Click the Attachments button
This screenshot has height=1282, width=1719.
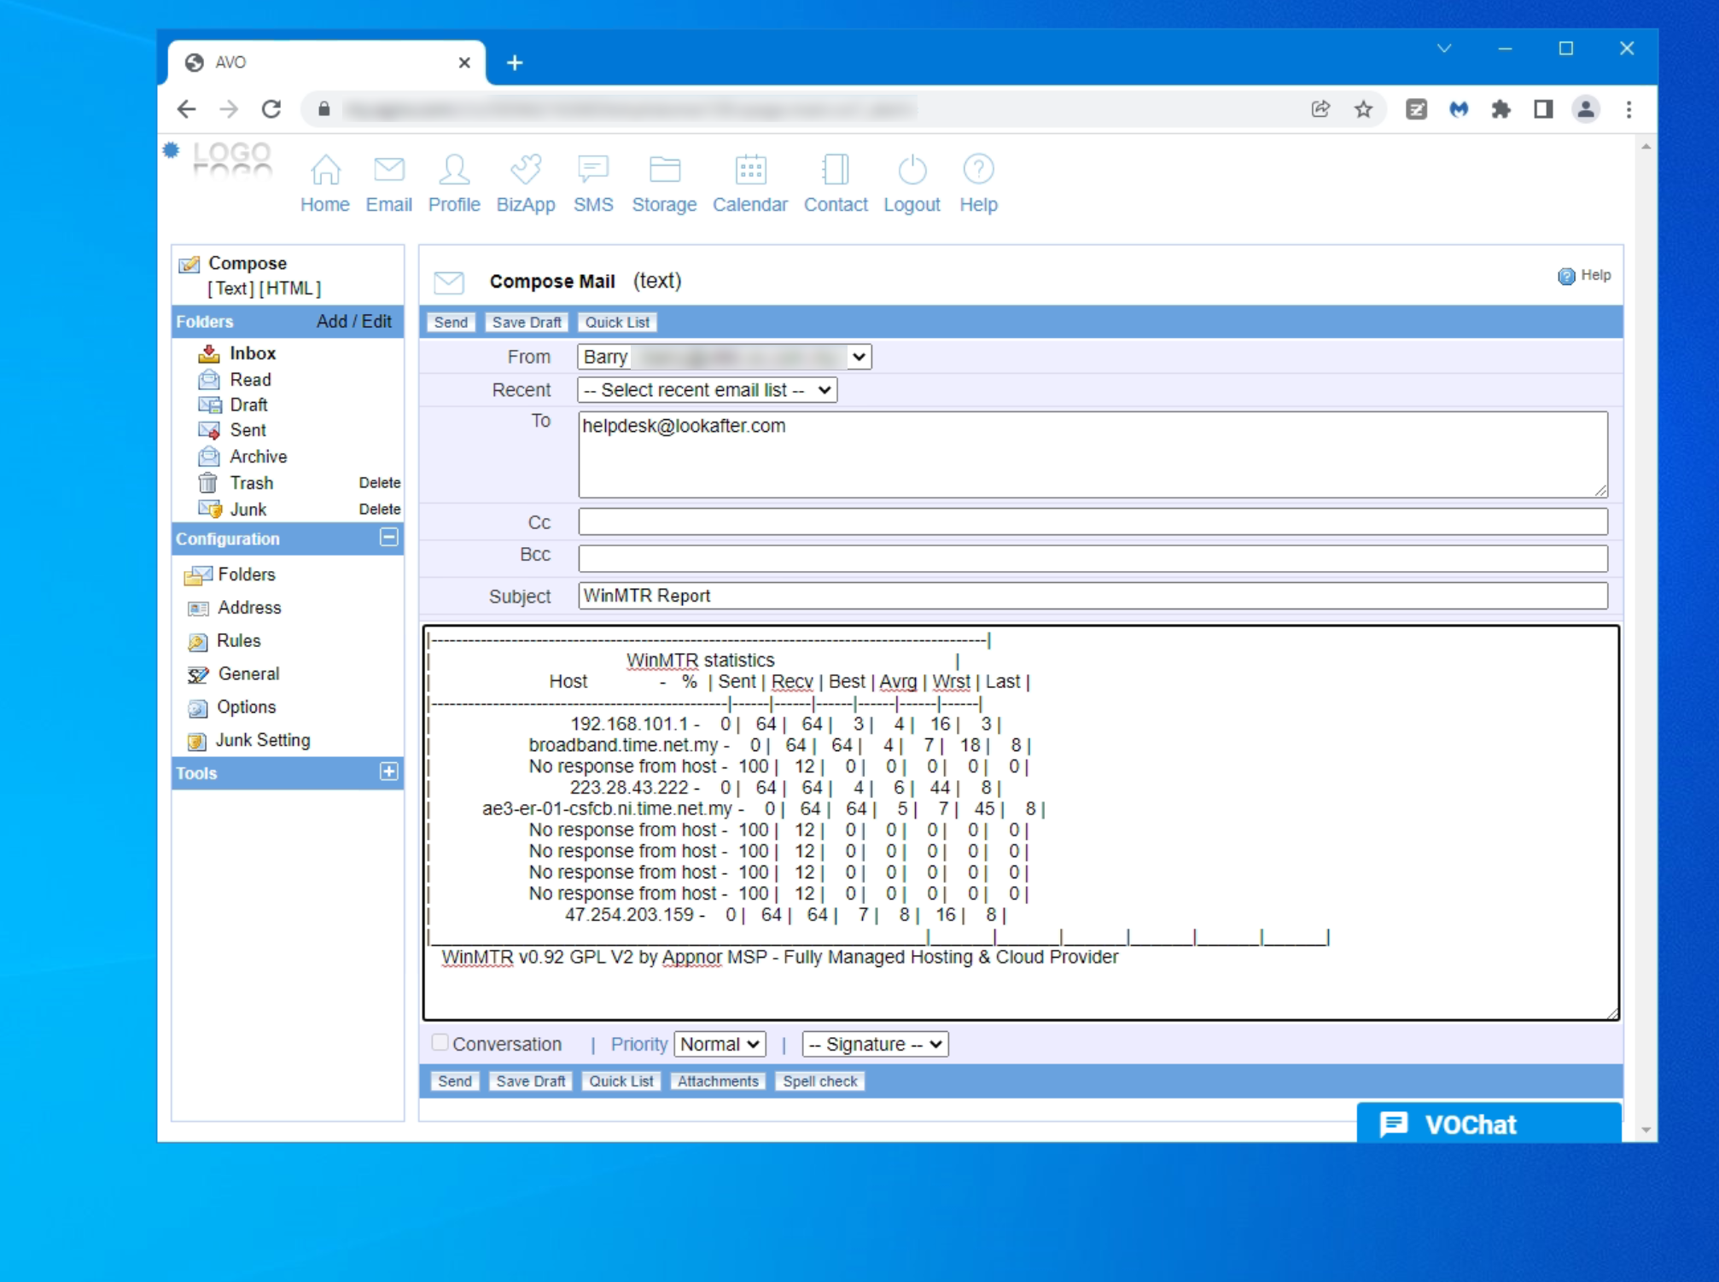click(718, 1081)
